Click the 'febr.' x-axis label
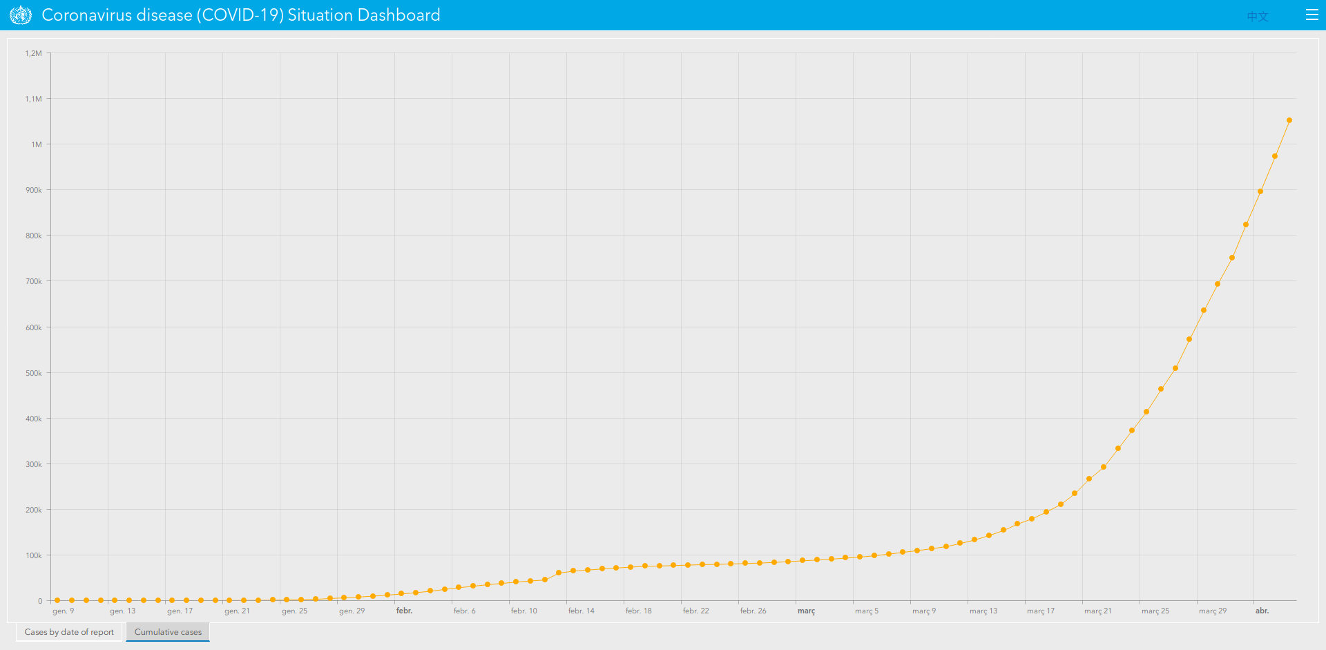This screenshot has width=1326, height=650. pyautogui.click(x=404, y=611)
